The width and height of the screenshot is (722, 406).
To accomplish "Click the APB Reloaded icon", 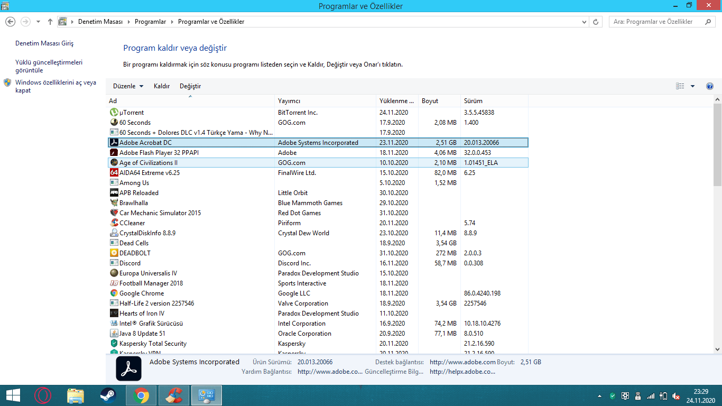I will coord(114,192).
